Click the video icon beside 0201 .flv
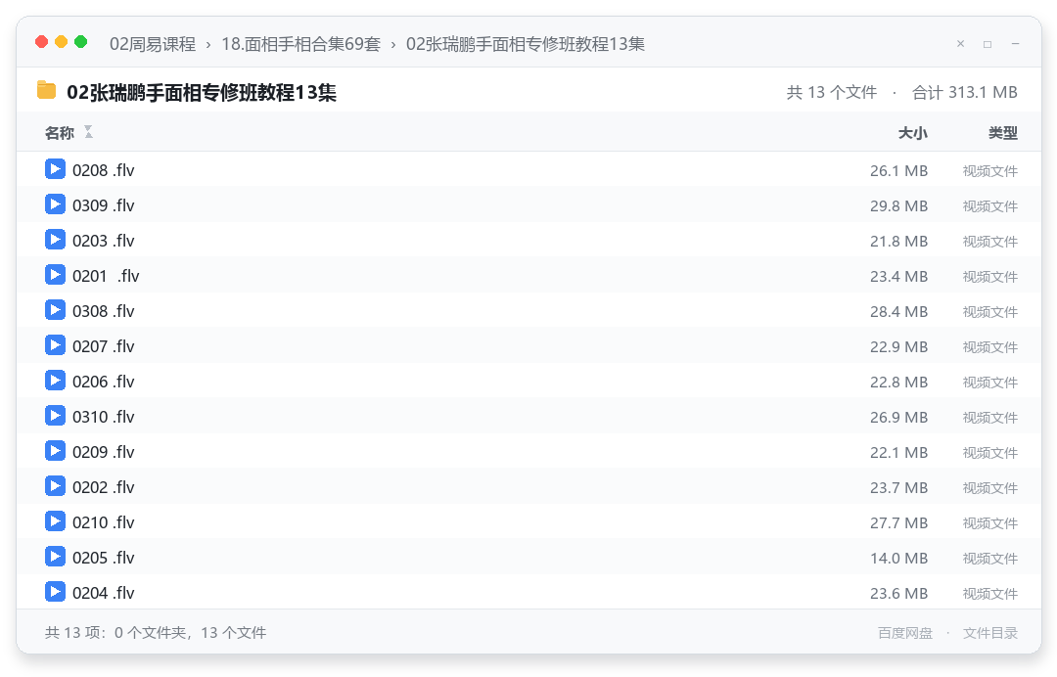 point(55,275)
